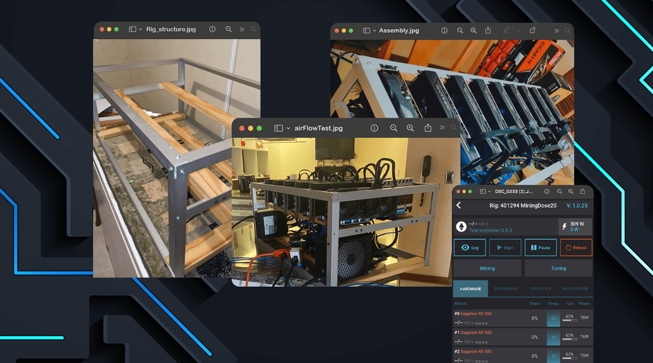
Task: Expand toolbar overflow in Assembly.jpg window
Action: click(556, 30)
